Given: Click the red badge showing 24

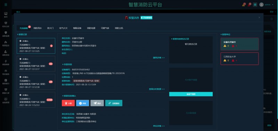Looking at the screenshot, I should 51,82.
